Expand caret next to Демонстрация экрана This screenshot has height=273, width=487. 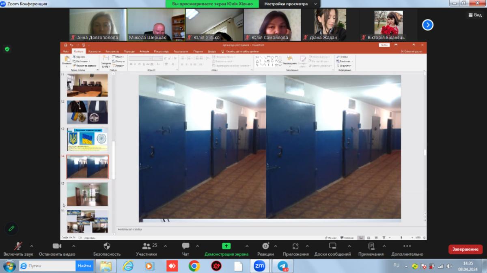tap(247, 246)
